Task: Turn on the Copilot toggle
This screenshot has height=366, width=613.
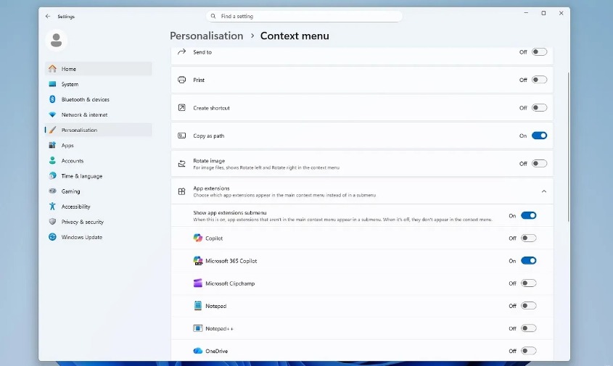Action: [529, 238]
